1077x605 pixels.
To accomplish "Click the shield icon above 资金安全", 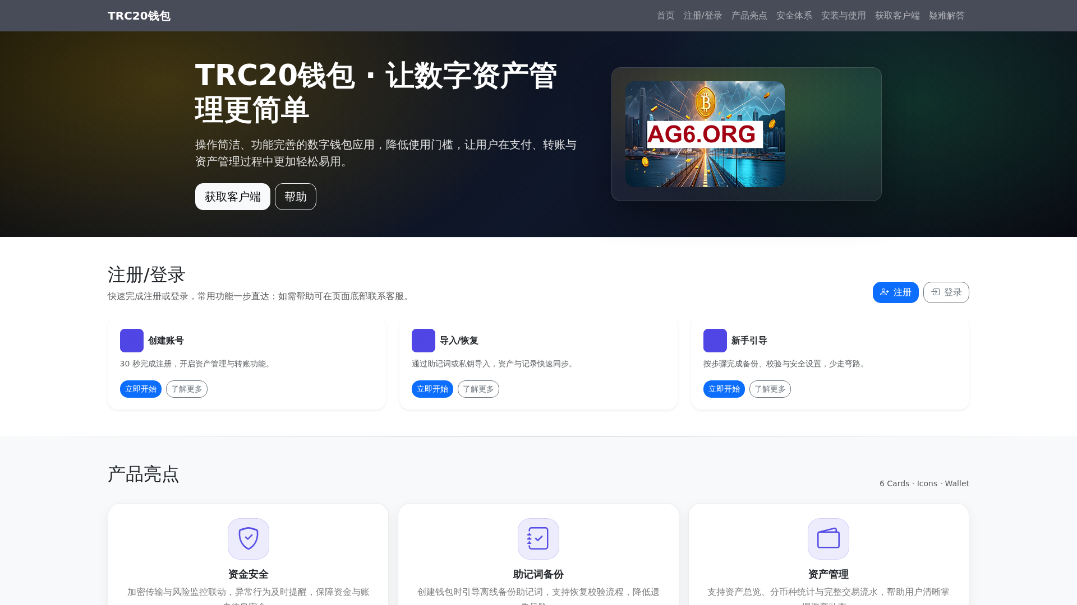I will pyautogui.click(x=248, y=539).
